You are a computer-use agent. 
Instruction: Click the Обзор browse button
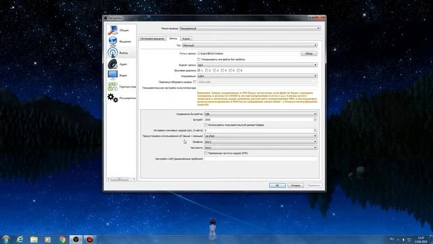click(309, 54)
